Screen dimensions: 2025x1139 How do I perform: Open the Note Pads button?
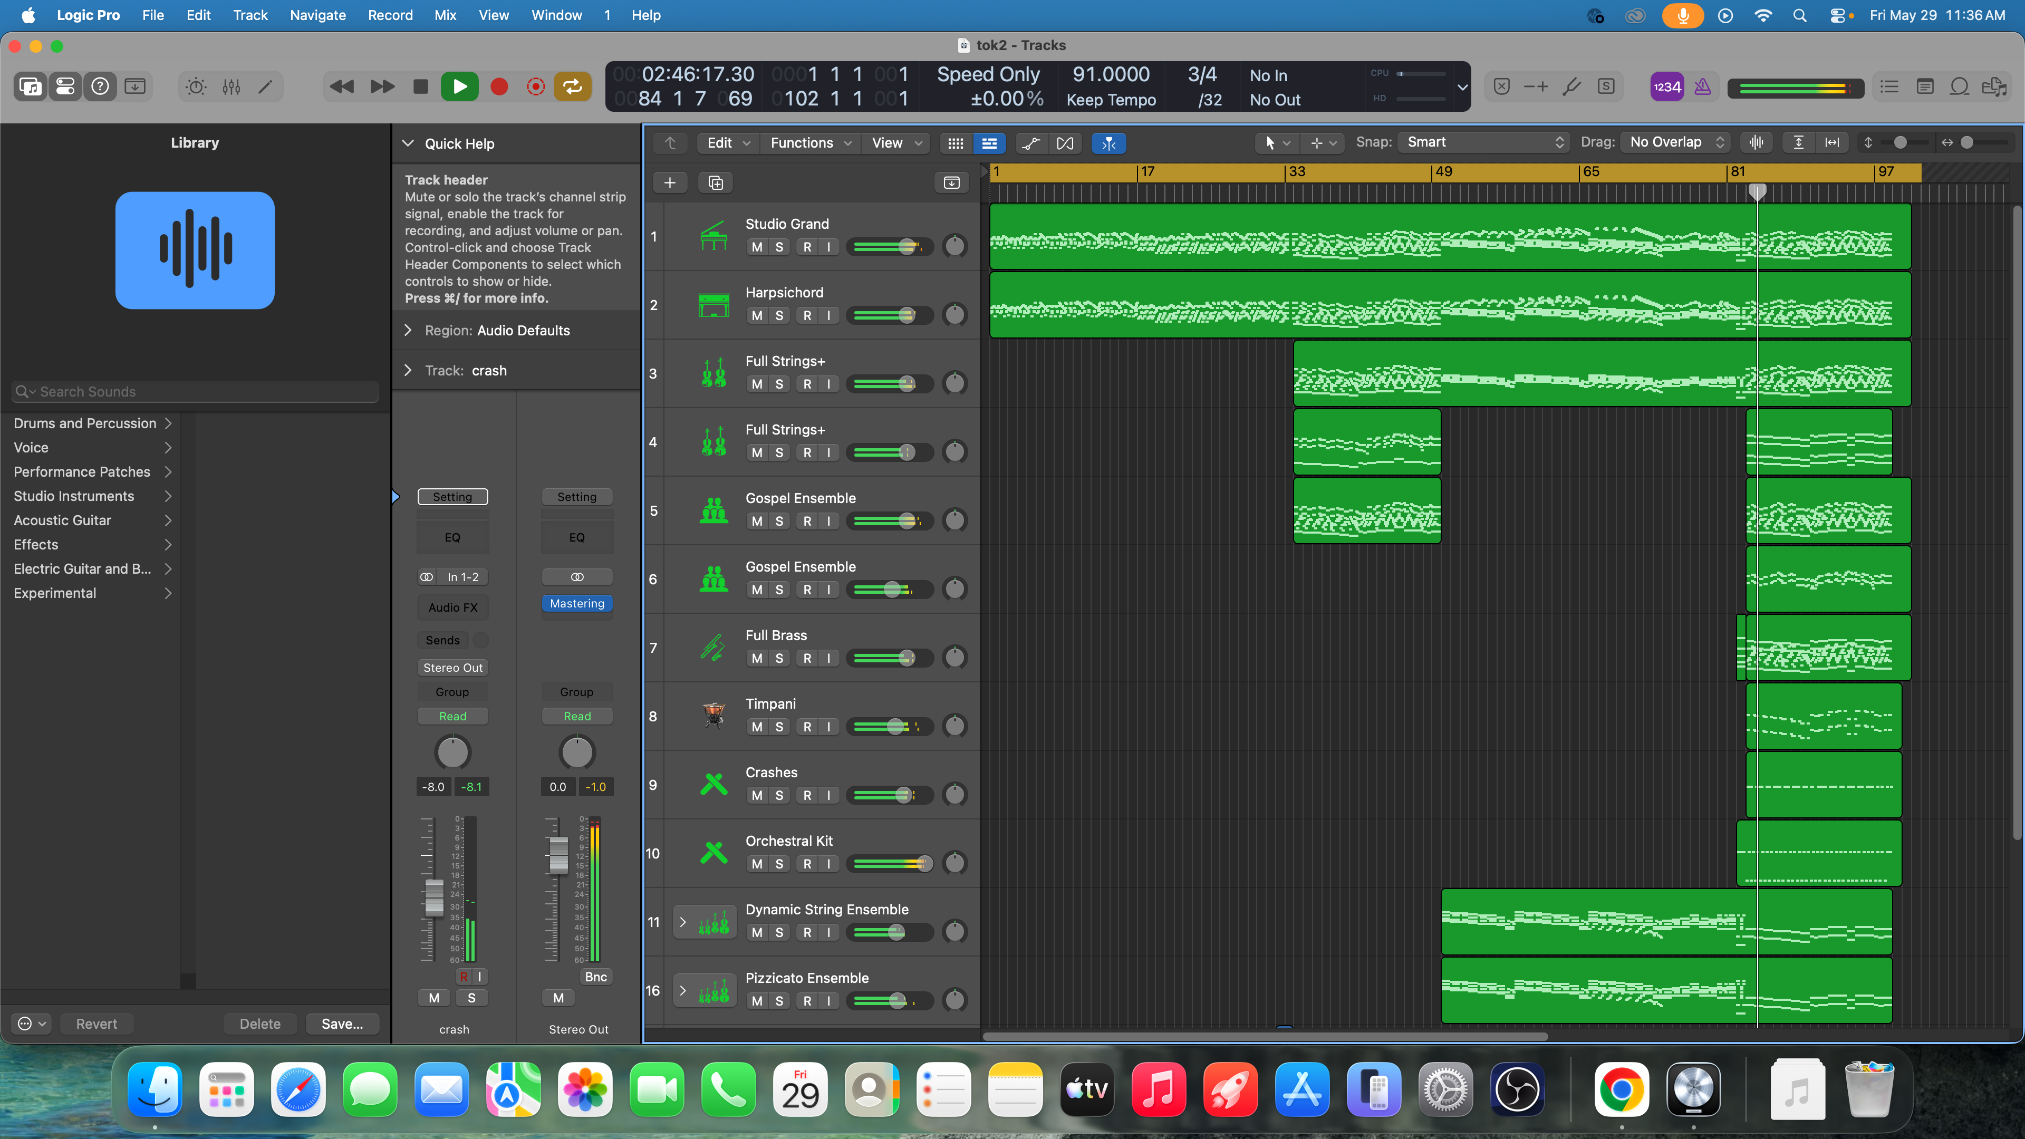coord(1924,86)
